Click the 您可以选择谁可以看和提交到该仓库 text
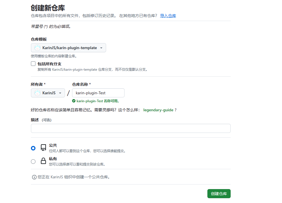Viewport: 282px width, 203px height. [x=77, y=164]
